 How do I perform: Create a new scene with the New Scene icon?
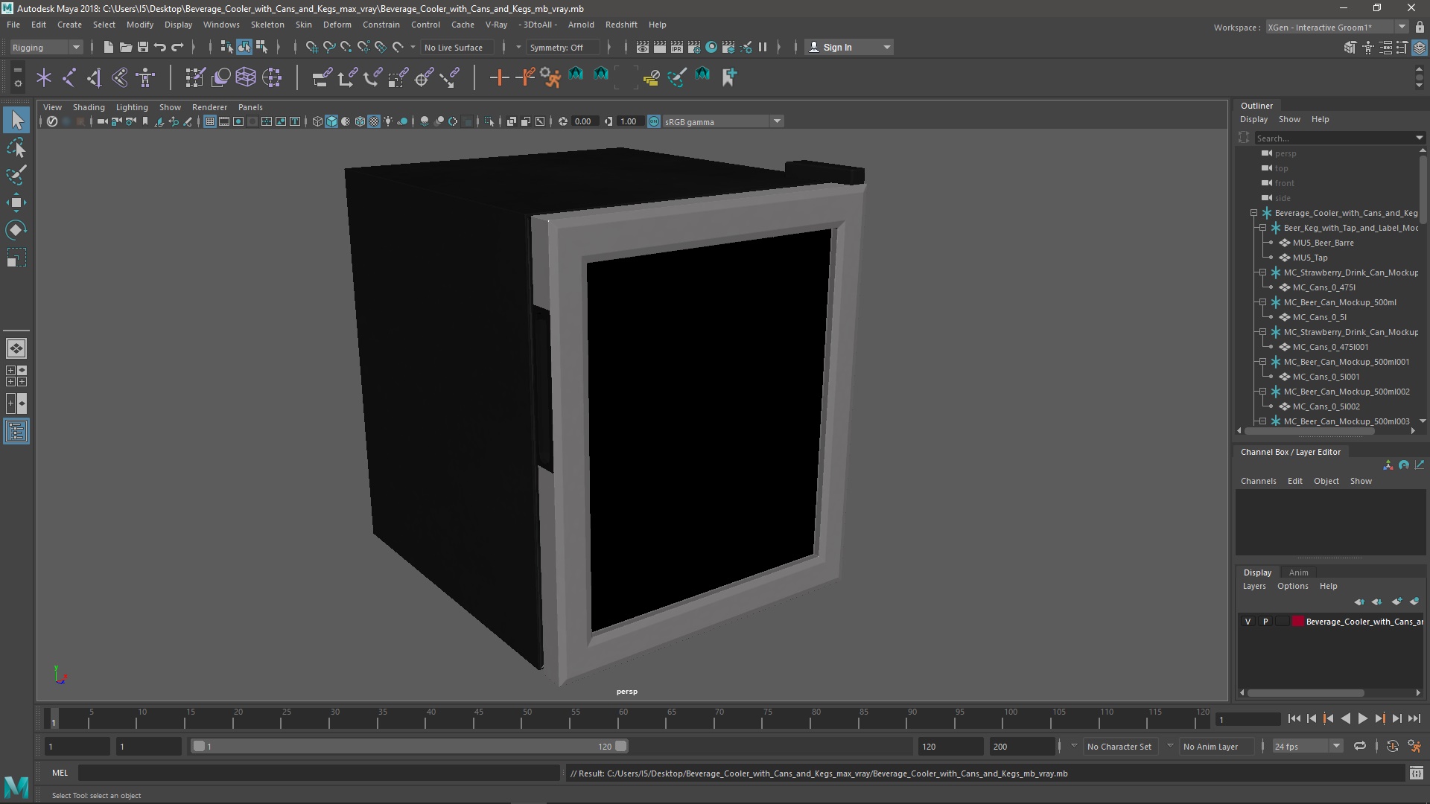click(x=109, y=47)
